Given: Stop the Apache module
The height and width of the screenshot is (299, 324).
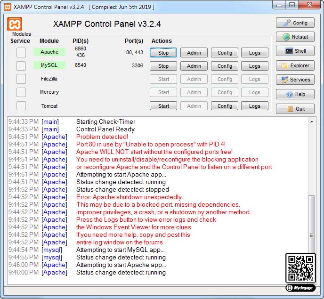Looking at the screenshot, I should [163, 53].
